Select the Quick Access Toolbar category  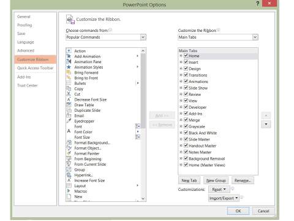coord(35,68)
